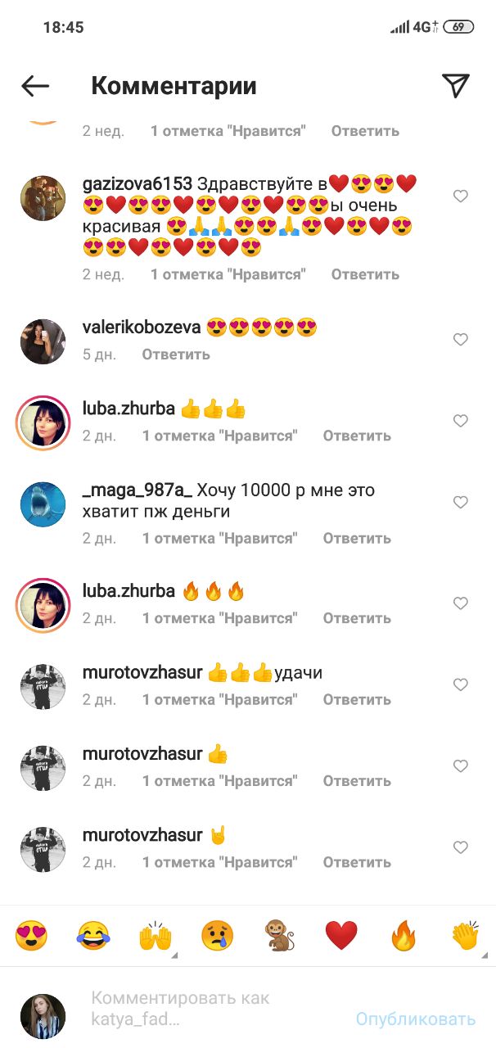The width and height of the screenshot is (496, 1048).
Task: Insert the monkey emoji quick reaction
Action: tap(279, 935)
